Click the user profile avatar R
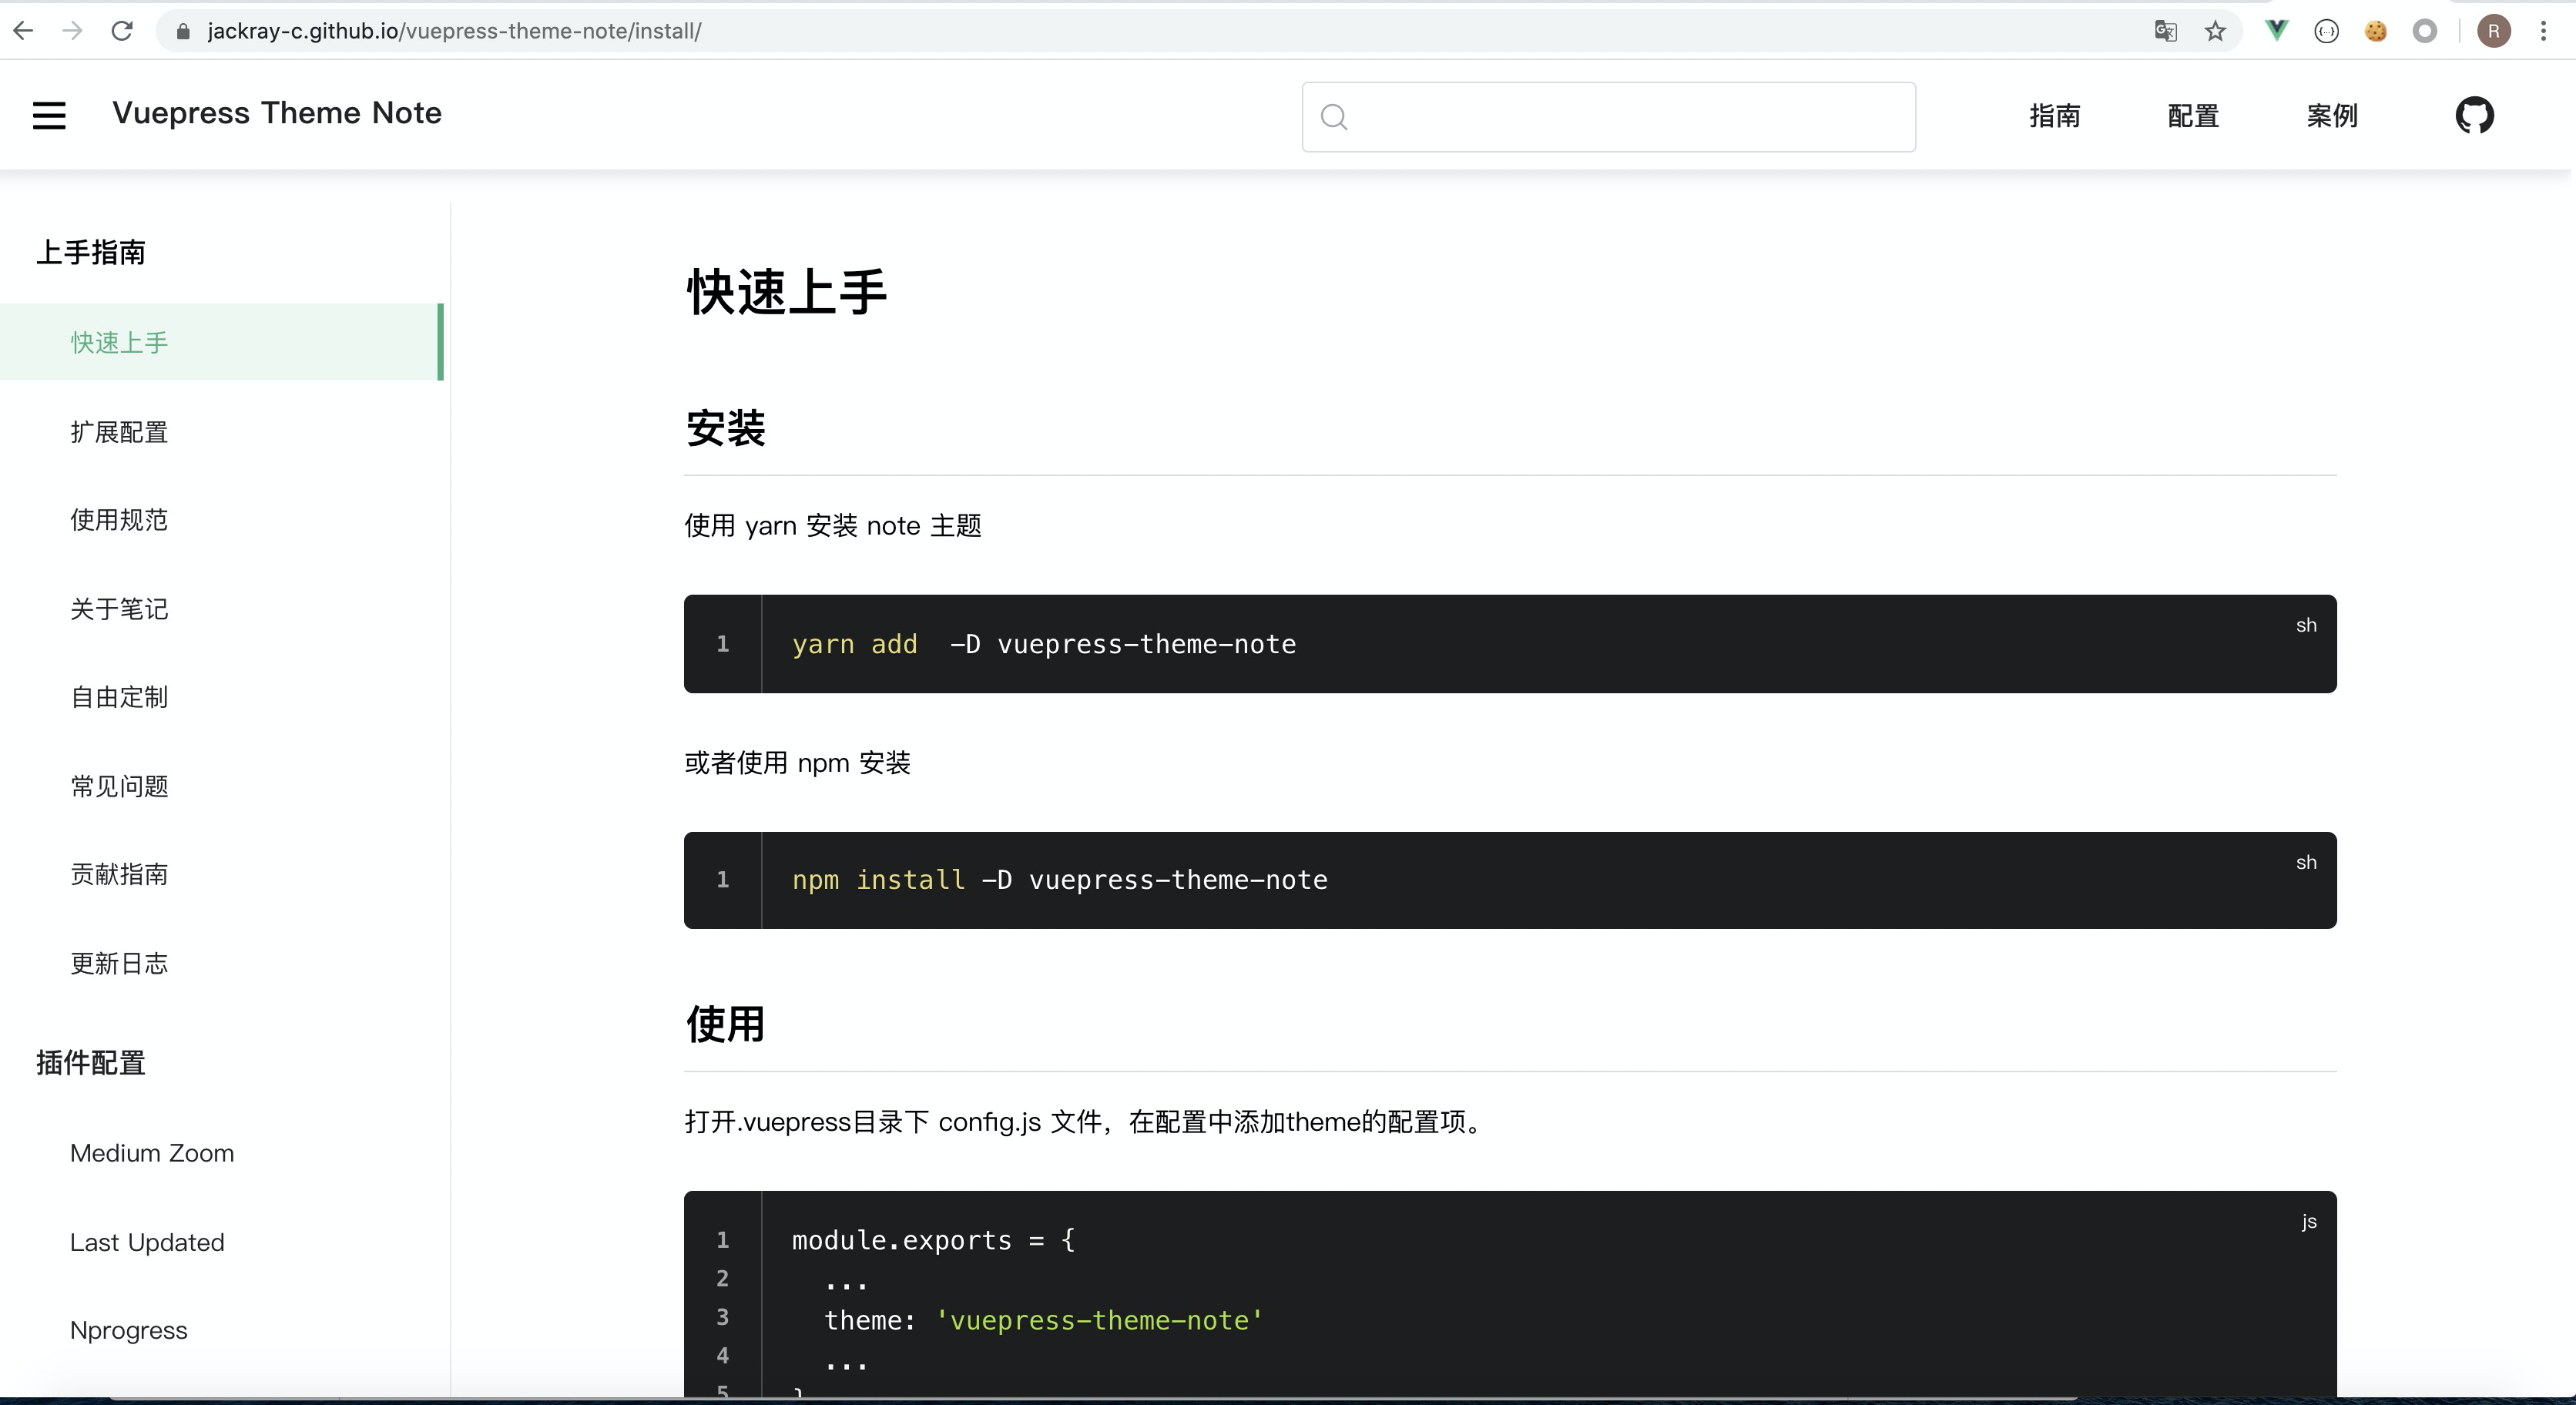The image size is (2576, 1405). pos(2493,31)
